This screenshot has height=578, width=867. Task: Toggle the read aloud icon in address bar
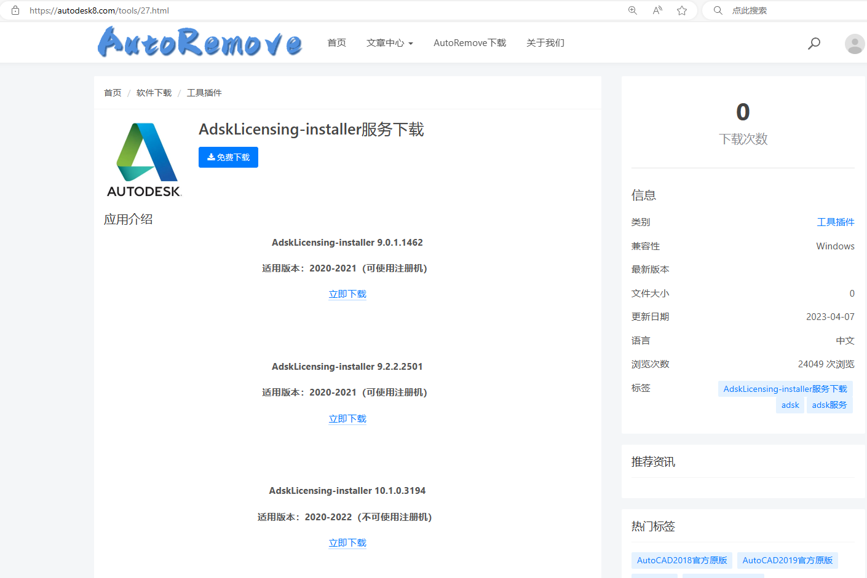(x=657, y=10)
